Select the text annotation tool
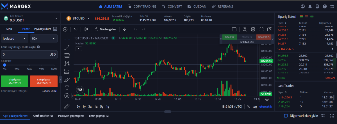Screen dimensions: 337x124 pyautogui.click(x=67, y=88)
